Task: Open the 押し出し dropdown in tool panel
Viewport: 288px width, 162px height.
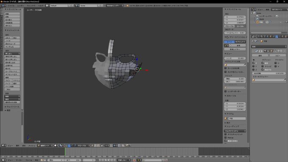Action: (x=12, y=54)
